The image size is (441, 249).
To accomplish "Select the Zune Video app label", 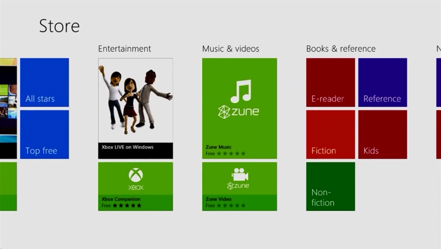I will pos(218,199).
